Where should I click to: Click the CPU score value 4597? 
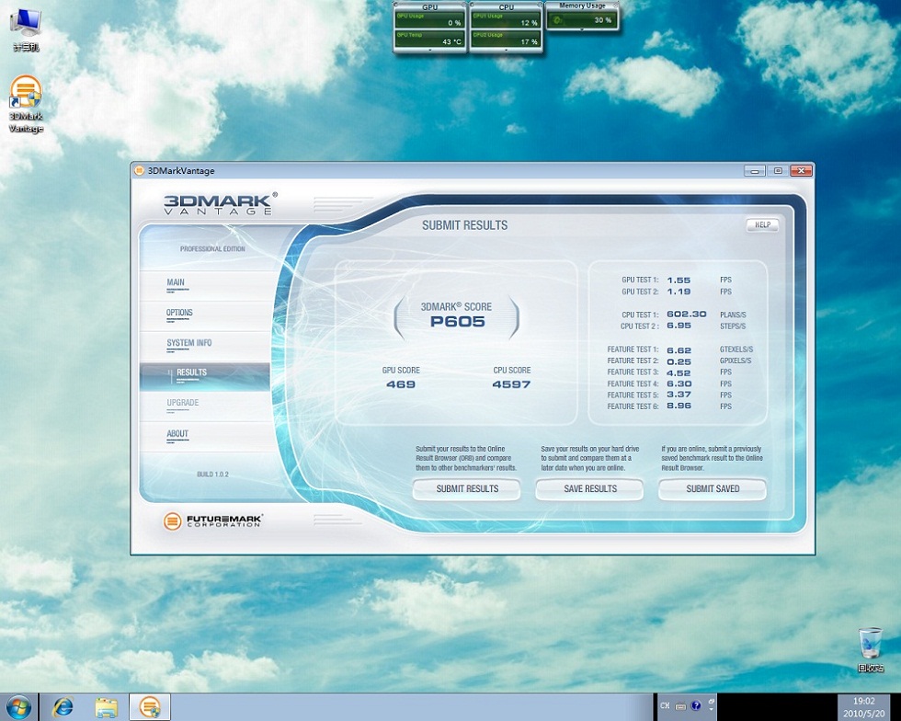pyautogui.click(x=511, y=384)
